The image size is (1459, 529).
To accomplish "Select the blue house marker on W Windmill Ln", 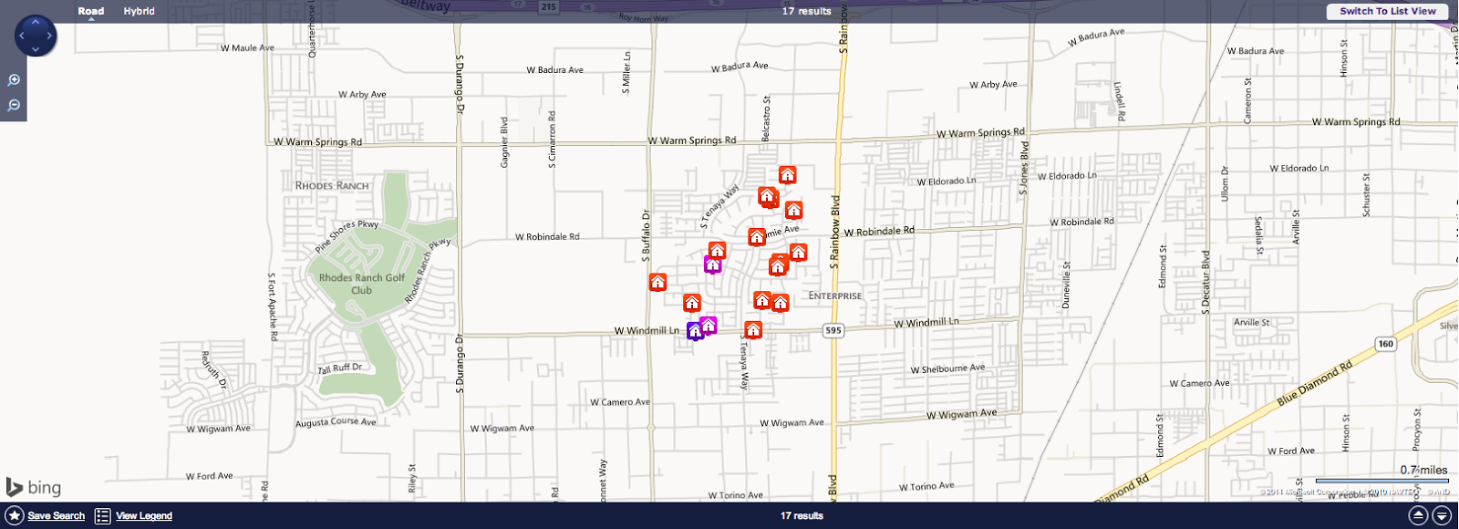I will click(x=695, y=330).
